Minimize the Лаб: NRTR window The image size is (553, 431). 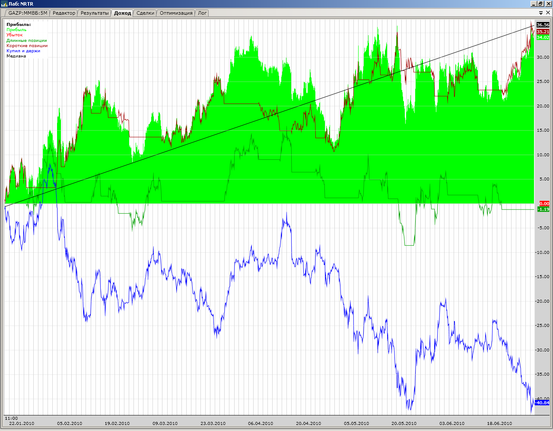click(534, 4)
